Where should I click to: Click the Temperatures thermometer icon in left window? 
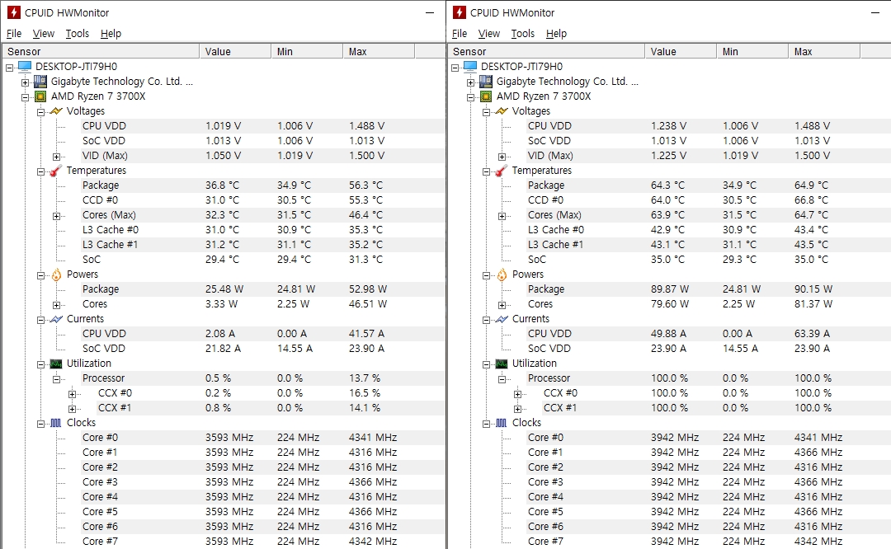(56, 171)
